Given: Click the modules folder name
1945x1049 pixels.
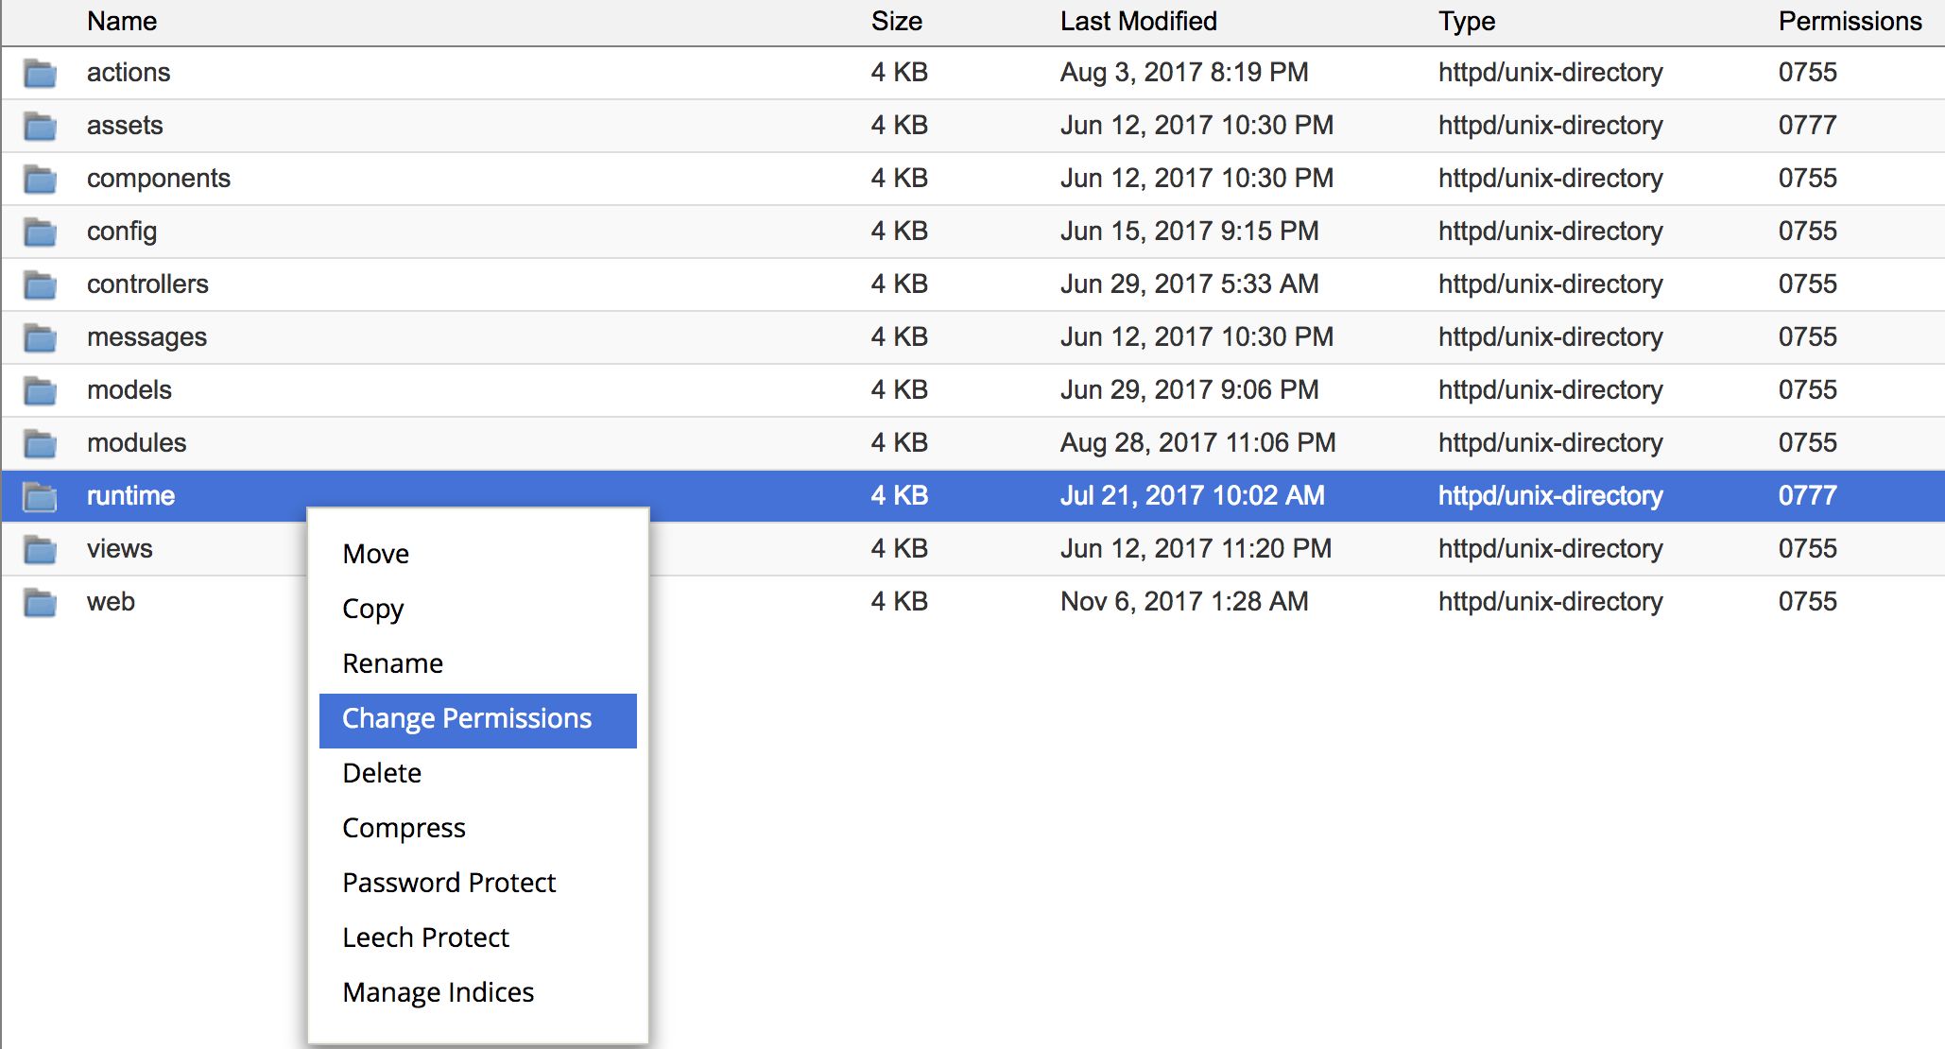Looking at the screenshot, I should point(137,443).
